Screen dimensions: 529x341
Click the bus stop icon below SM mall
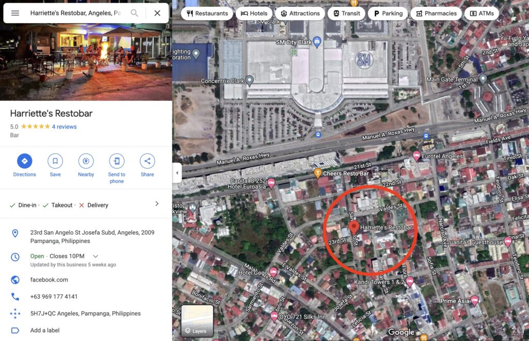coord(318,135)
